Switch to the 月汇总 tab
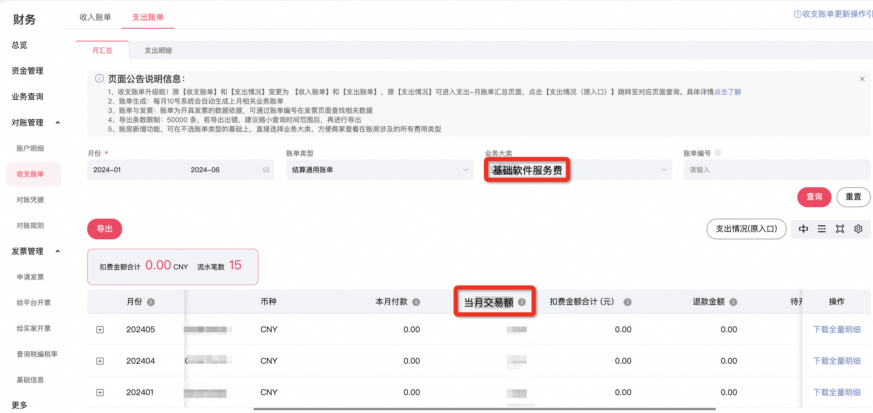The height and width of the screenshot is (413, 873). coord(103,50)
